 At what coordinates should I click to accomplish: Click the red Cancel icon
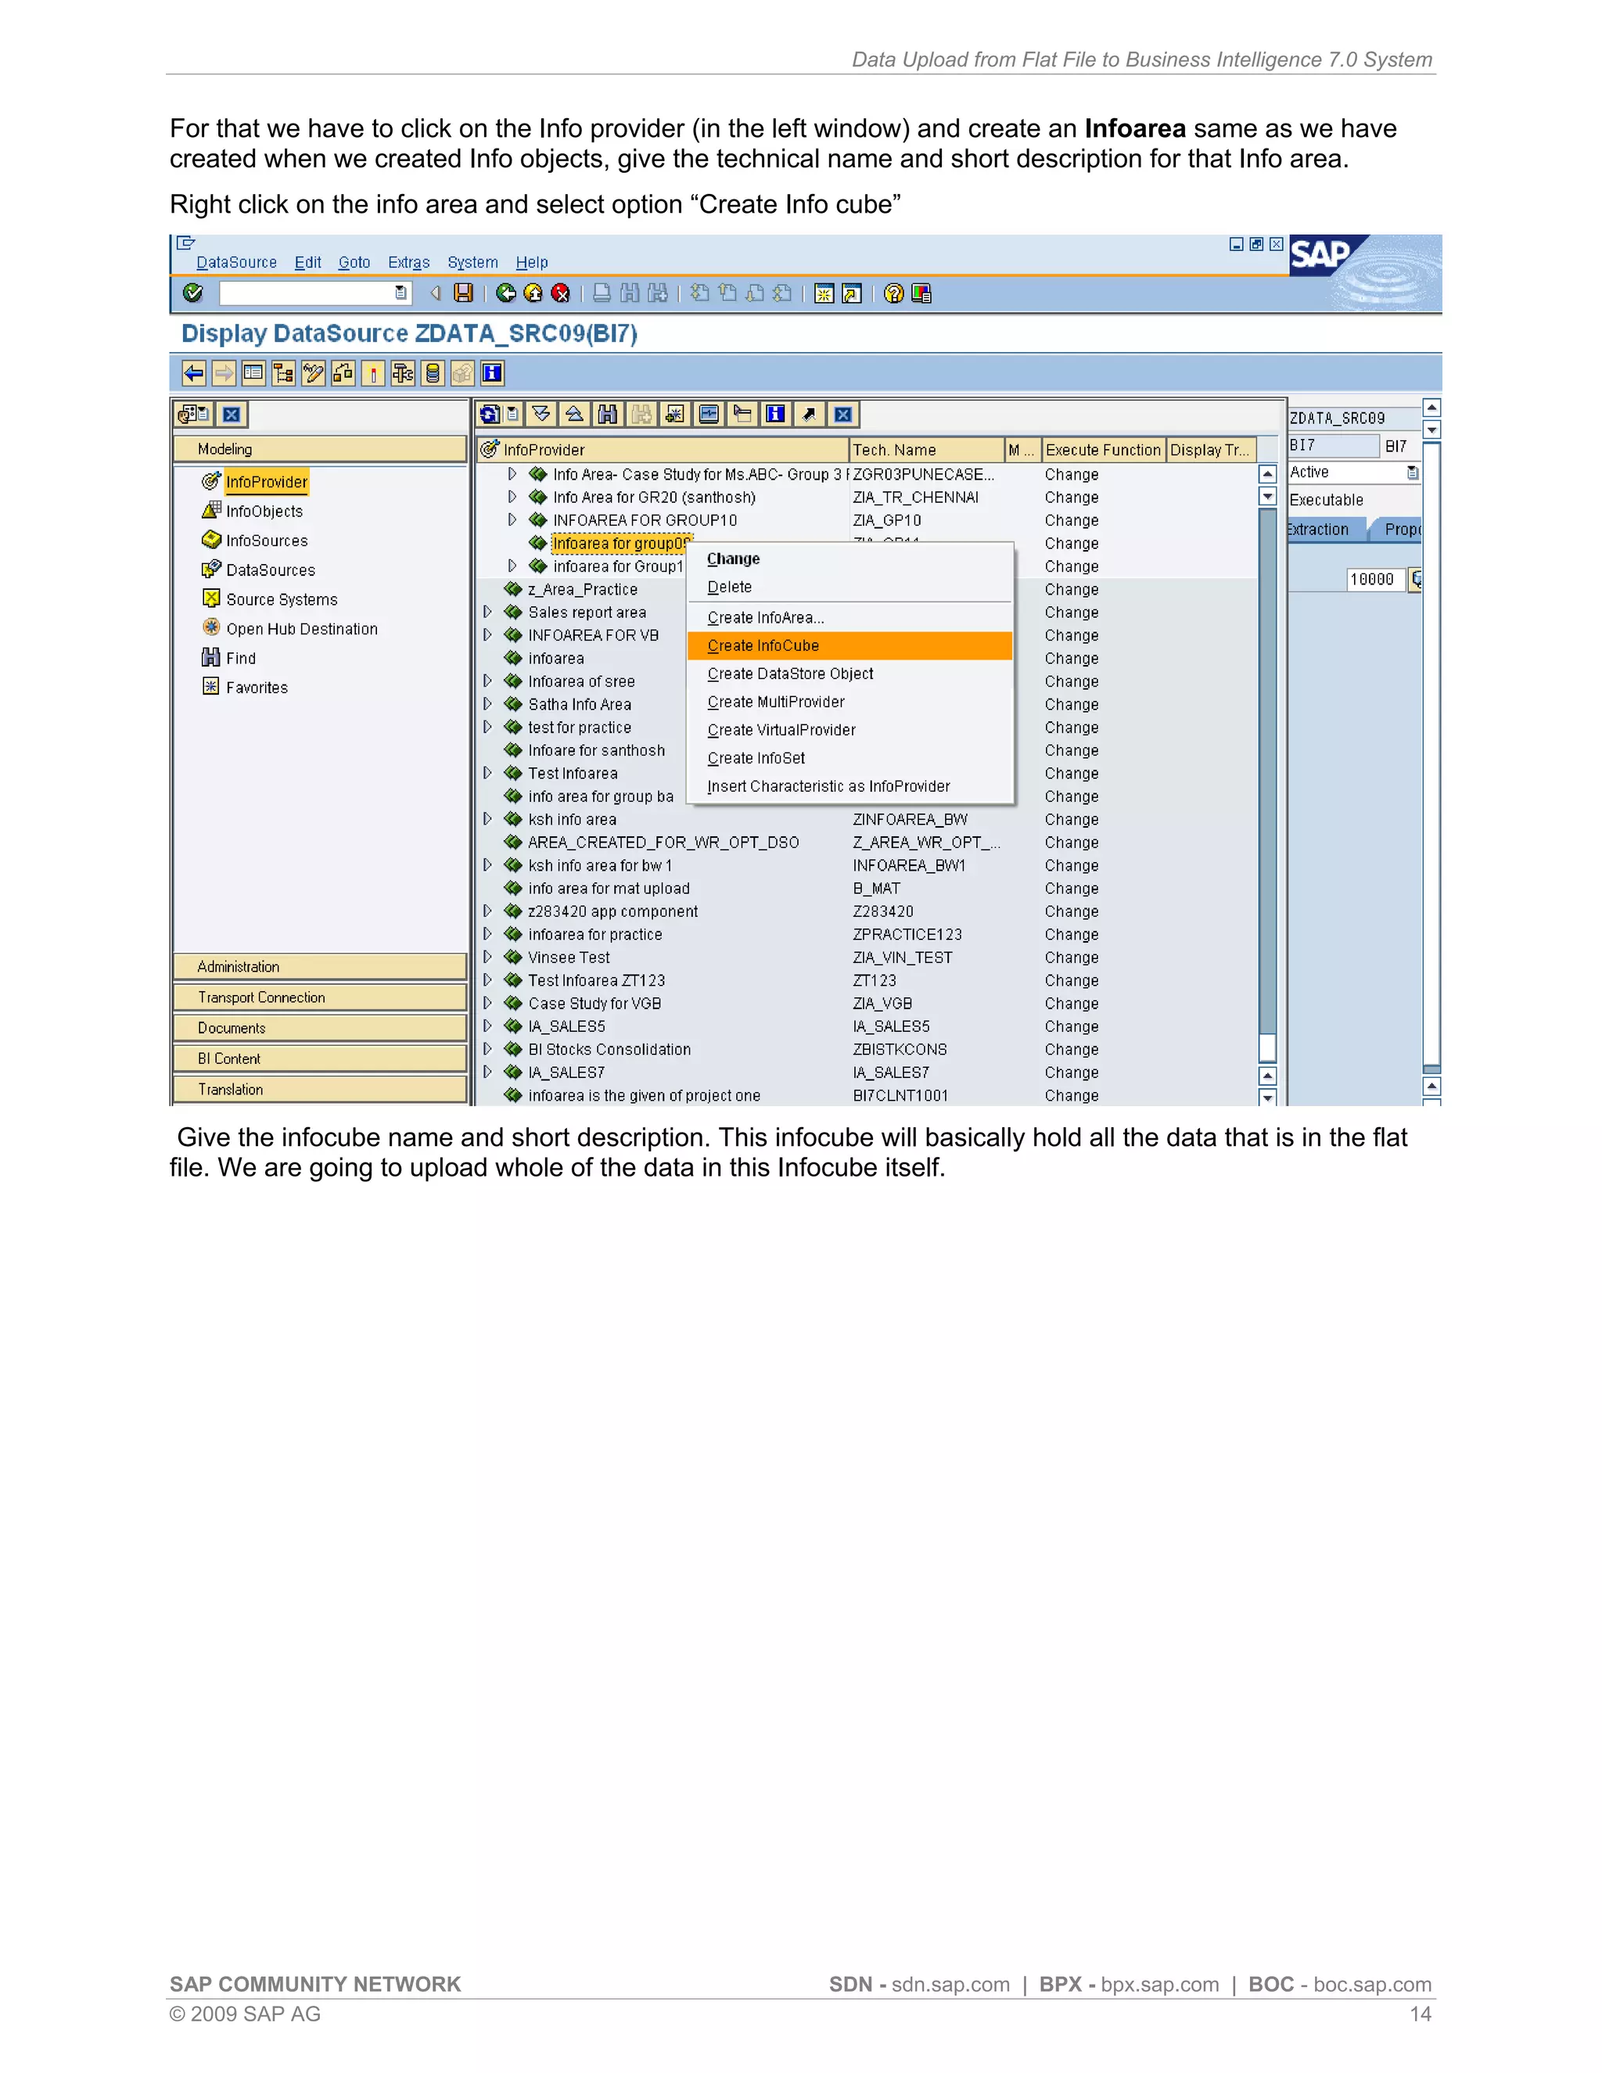[561, 293]
